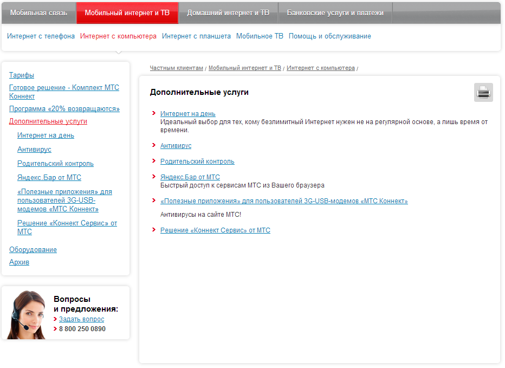Open sidebar sub-item 'Родительский контроль'
The width and height of the screenshot is (505, 368).
55,163
